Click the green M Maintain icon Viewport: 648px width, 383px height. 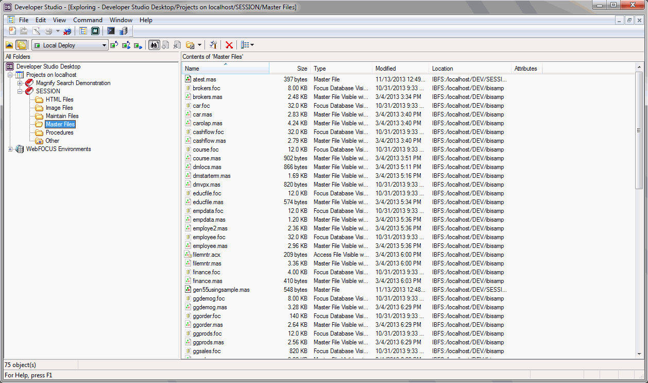coord(95,31)
